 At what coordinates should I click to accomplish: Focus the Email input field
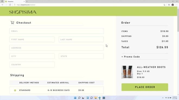click(56, 31)
